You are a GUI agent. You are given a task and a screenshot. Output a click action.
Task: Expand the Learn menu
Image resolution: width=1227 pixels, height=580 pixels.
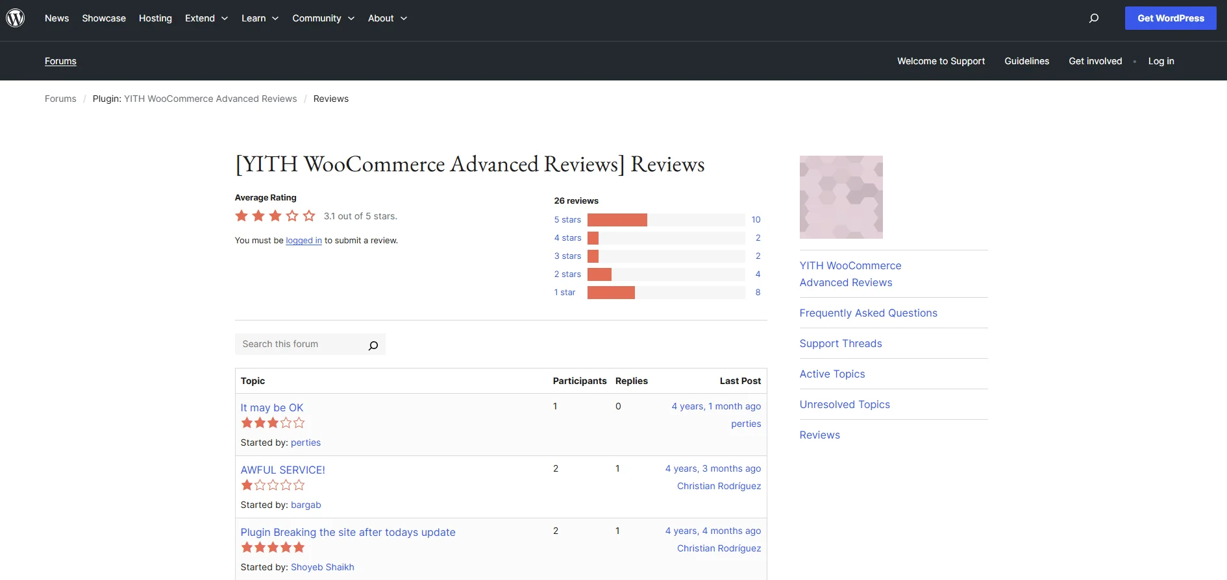pos(260,18)
